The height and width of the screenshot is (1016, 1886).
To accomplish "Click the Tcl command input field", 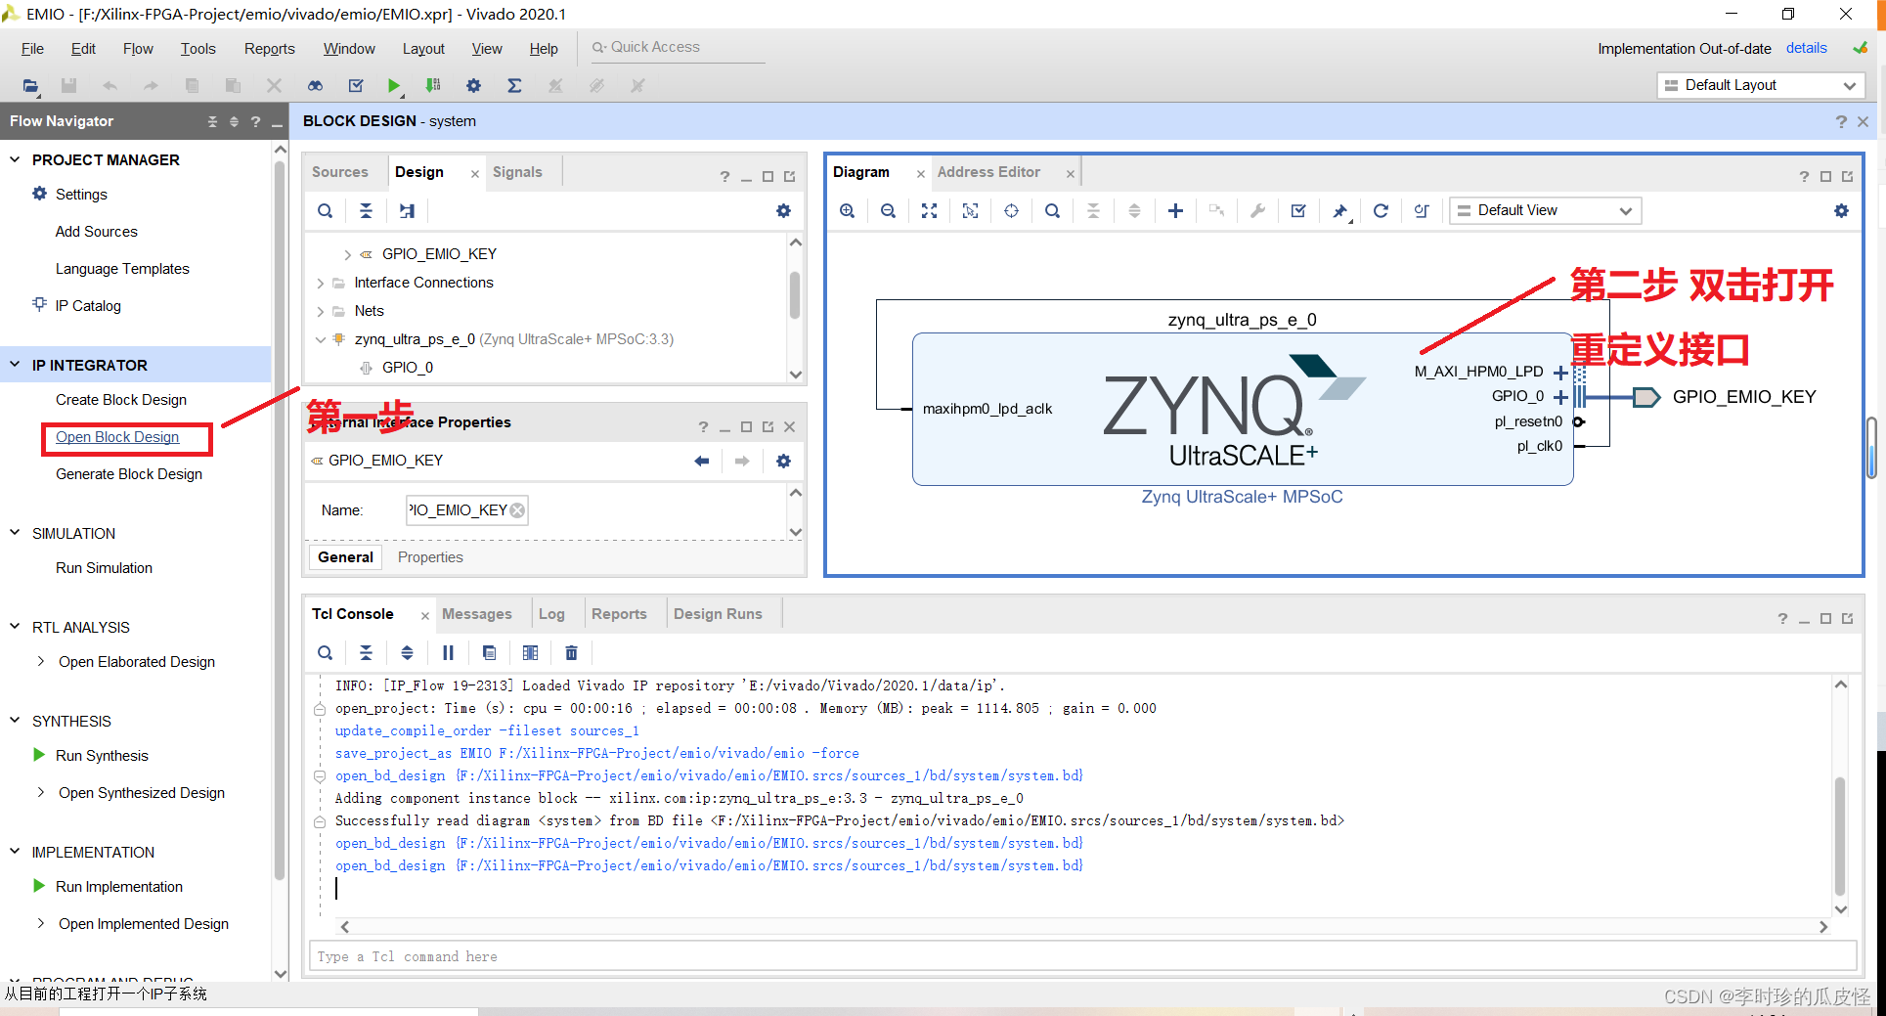I will click(684, 955).
